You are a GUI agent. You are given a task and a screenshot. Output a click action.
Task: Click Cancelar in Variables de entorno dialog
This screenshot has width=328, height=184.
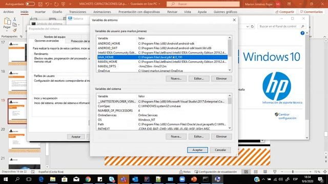220,150
